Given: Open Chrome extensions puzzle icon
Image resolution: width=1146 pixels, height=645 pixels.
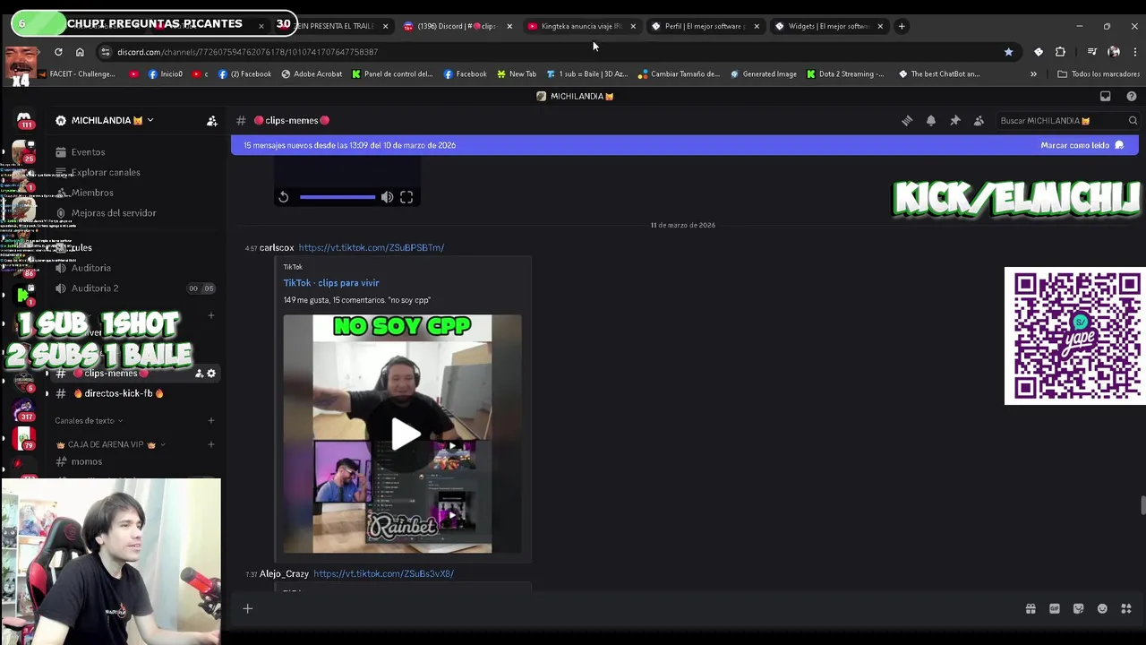Looking at the screenshot, I should 1060,52.
